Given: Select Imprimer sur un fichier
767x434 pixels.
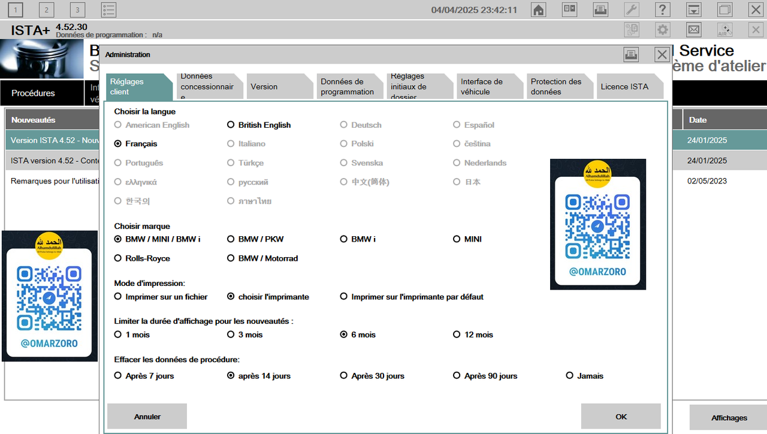Looking at the screenshot, I should tap(161, 297).
